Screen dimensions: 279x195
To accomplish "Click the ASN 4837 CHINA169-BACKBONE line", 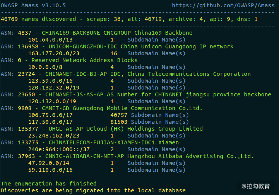I will [97, 33].
